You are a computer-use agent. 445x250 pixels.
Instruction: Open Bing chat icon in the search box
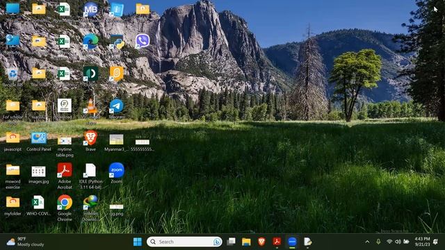217,242
